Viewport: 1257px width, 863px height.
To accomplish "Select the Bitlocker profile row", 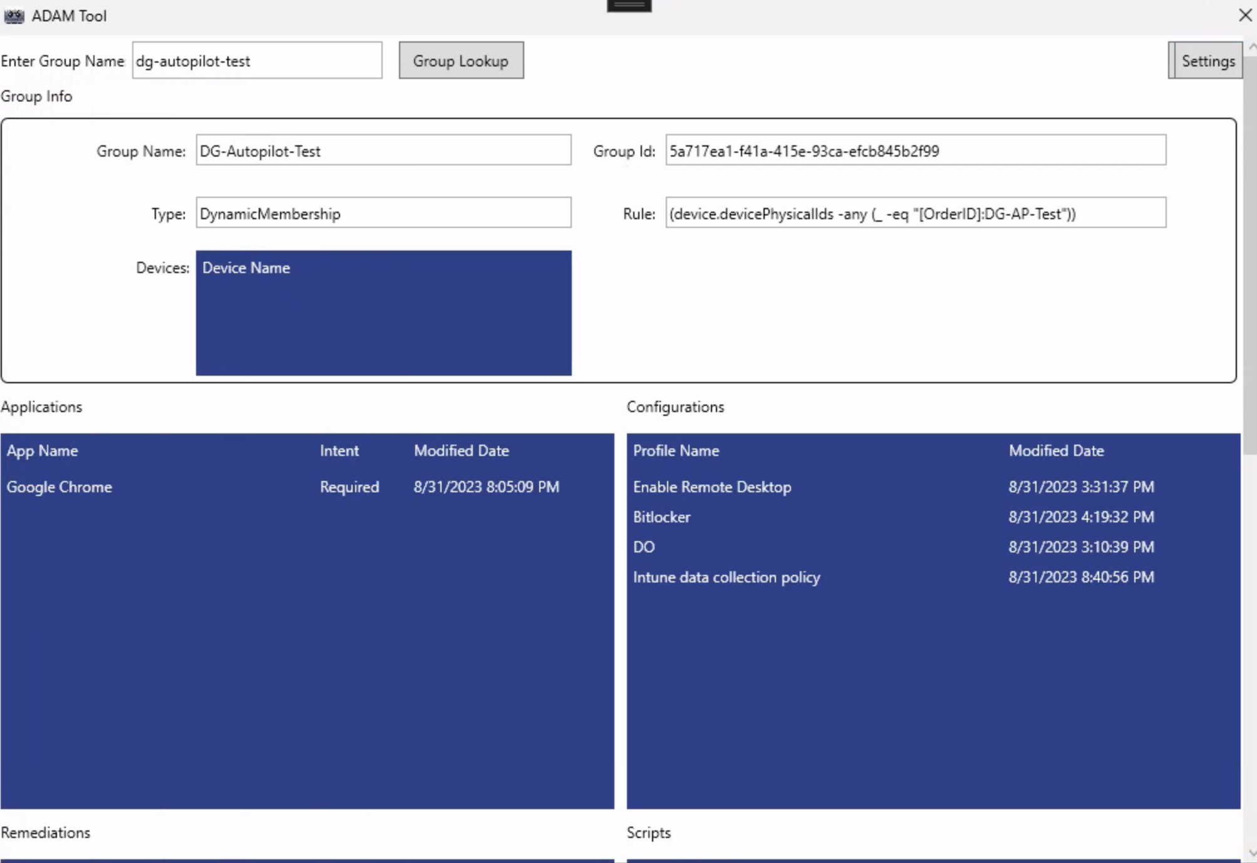I will tap(933, 517).
